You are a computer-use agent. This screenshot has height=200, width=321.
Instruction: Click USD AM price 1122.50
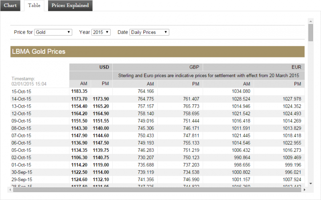coord(79,172)
